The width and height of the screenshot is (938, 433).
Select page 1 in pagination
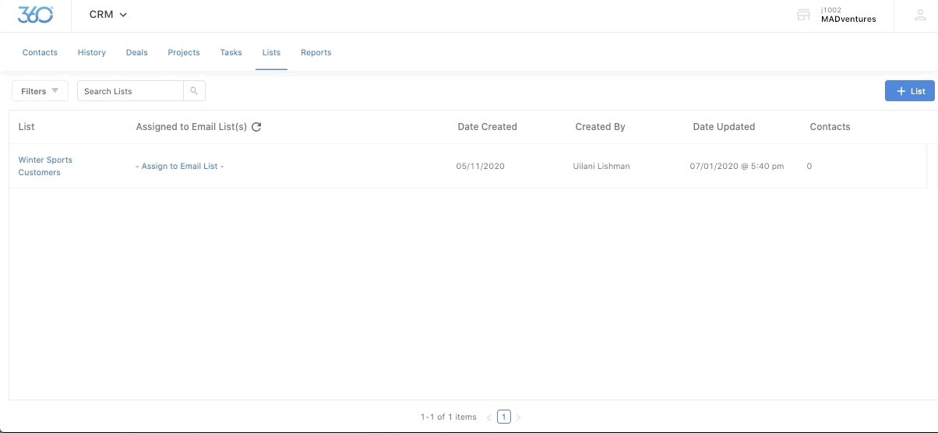(x=504, y=417)
